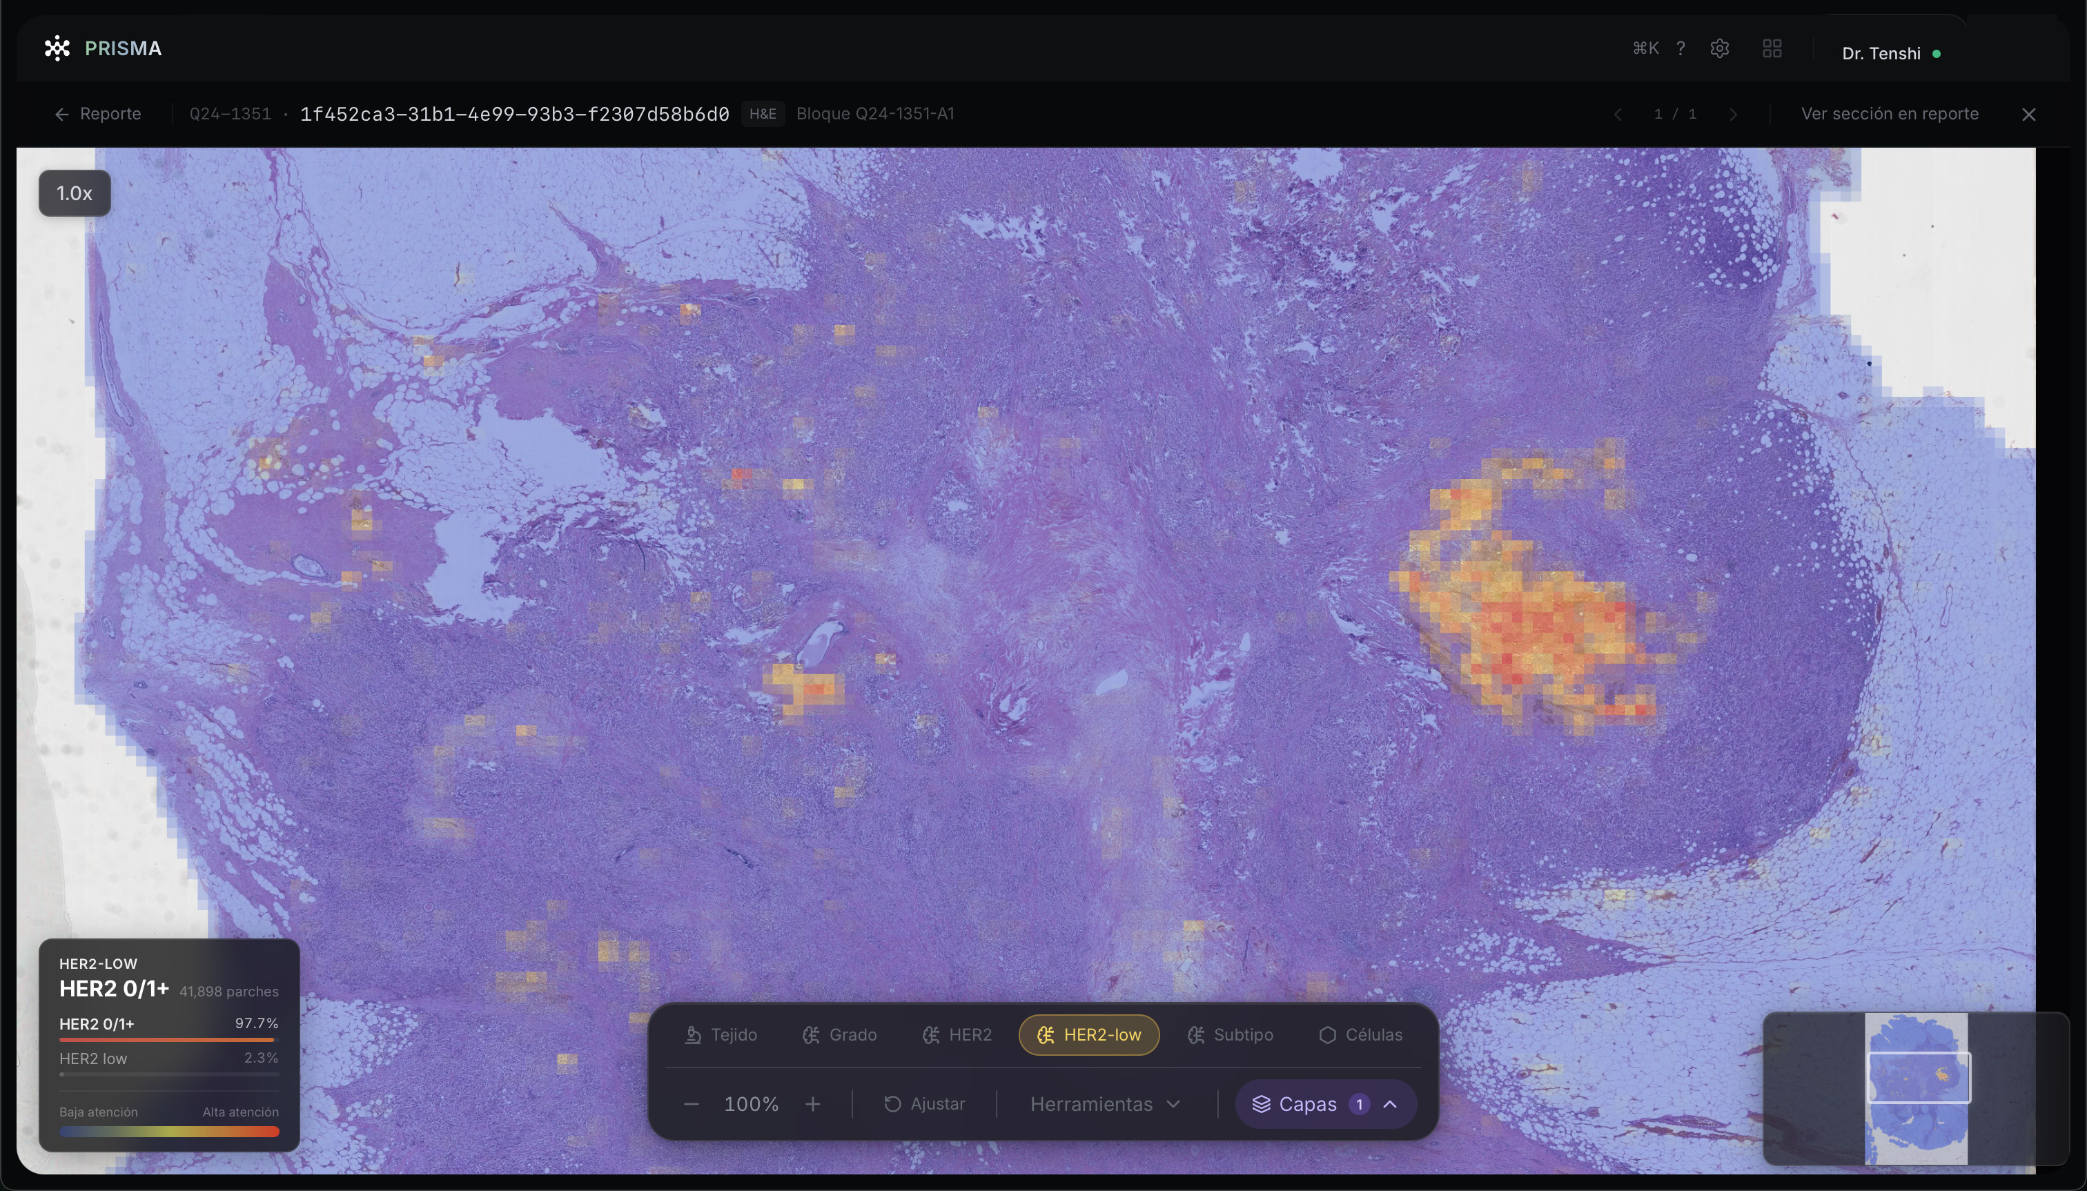Open Dr. Tenshi user profile
The image size is (2087, 1191).
click(x=1890, y=53)
